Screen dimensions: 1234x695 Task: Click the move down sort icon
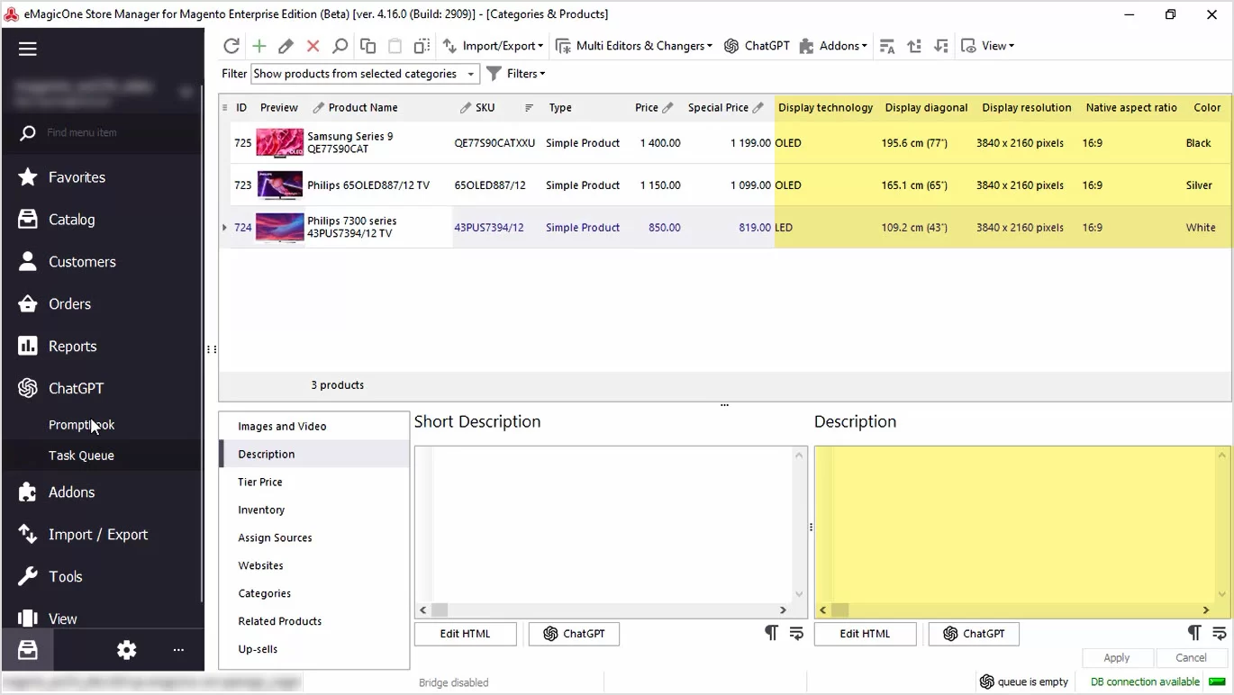pyautogui.click(x=941, y=46)
